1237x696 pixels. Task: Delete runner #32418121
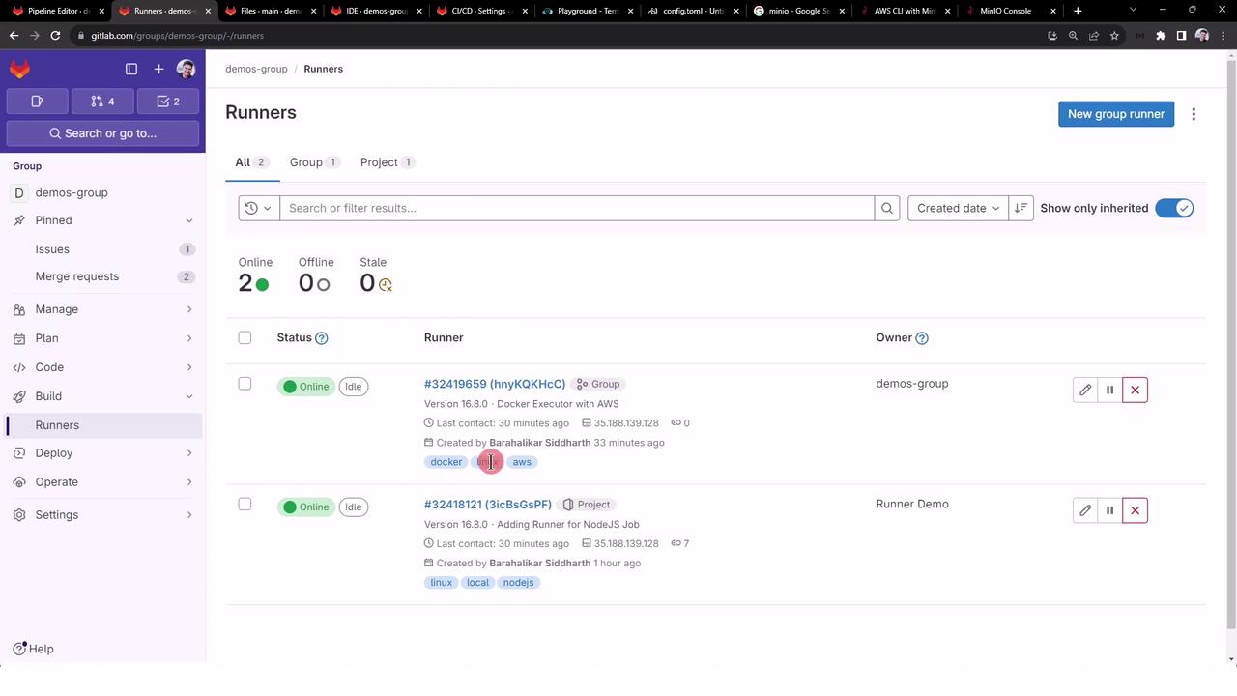coord(1135,510)
